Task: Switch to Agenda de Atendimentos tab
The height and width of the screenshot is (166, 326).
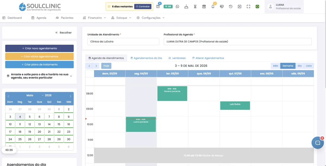Action: coord(106,58)
